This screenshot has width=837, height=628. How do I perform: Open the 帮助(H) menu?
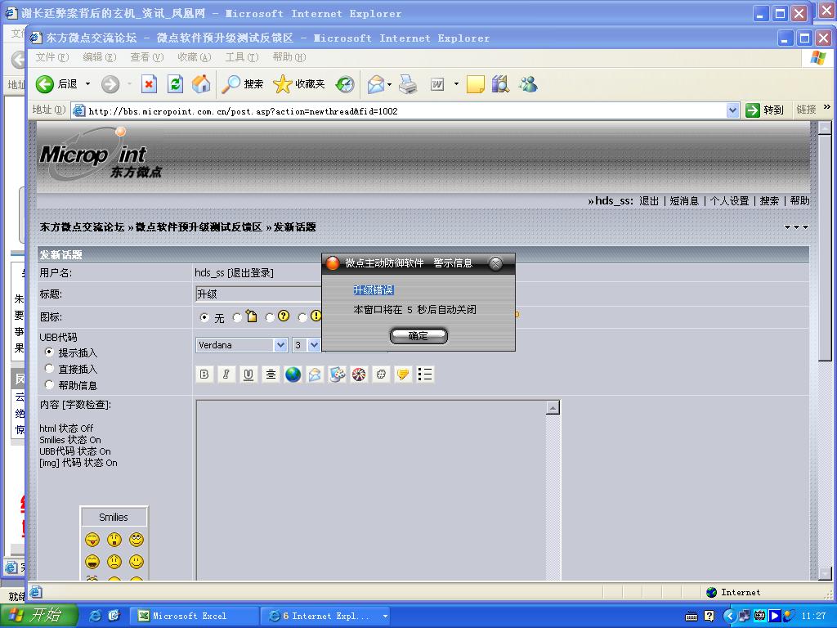[x=289, y=57]
